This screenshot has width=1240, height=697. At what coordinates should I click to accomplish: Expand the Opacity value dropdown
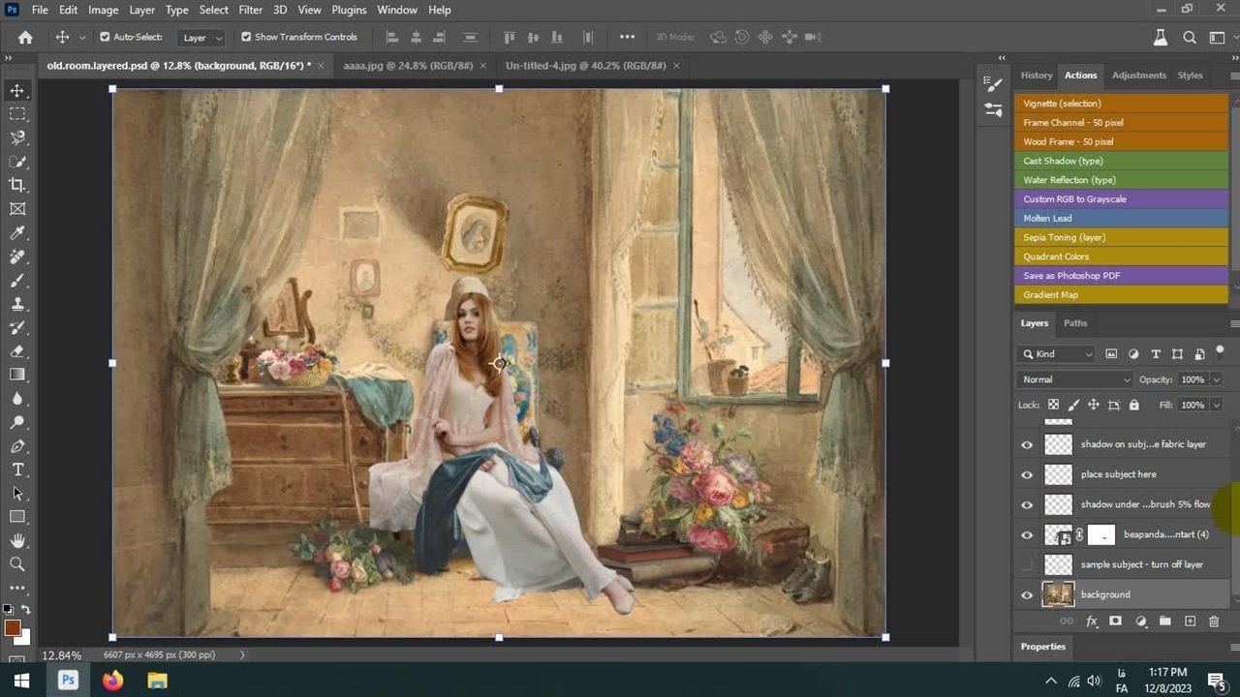(1217, 379)
